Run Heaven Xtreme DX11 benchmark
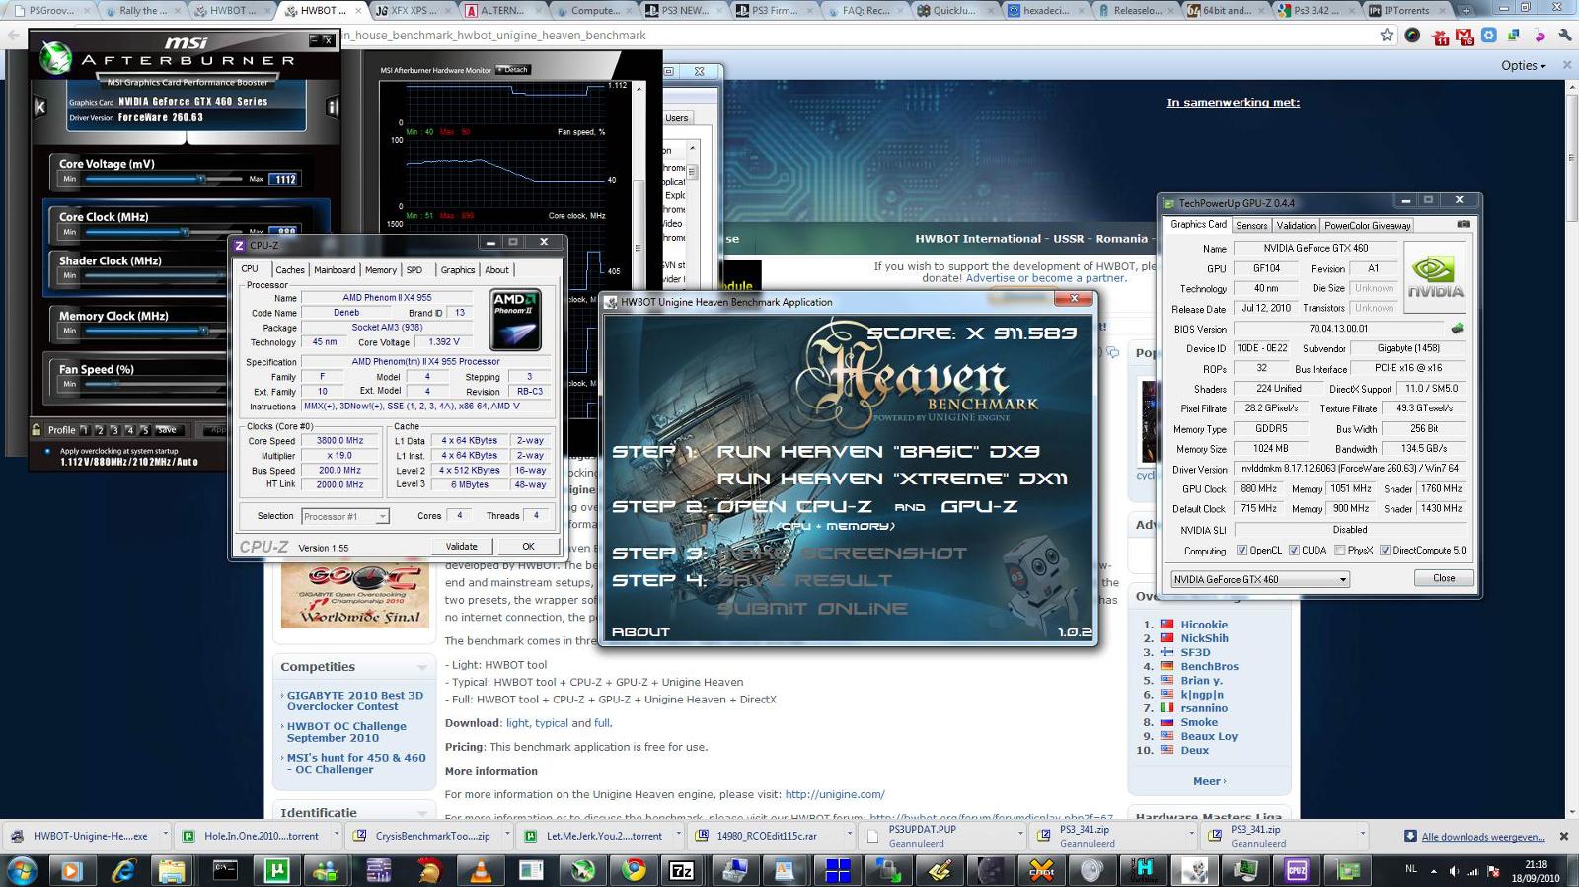This screenshot has width=1579, height=887. point(892,479)
